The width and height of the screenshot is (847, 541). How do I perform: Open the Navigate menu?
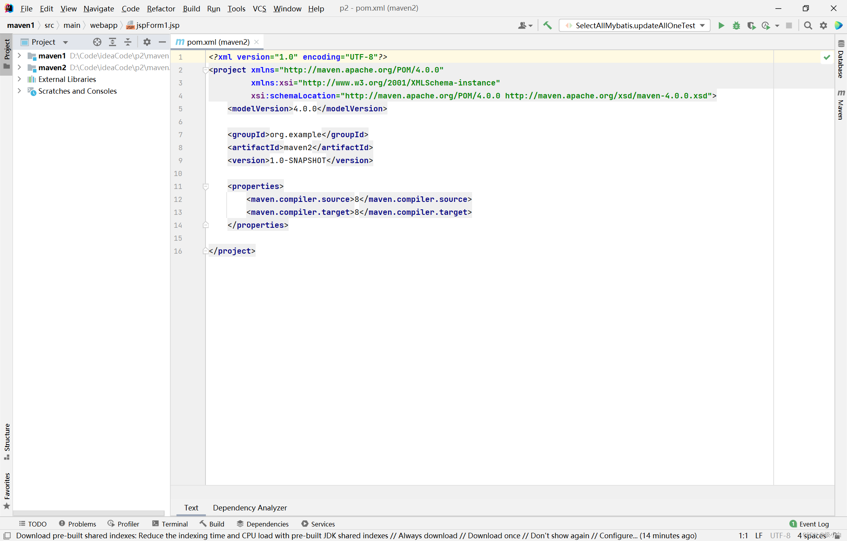click(x=99, y=8)
